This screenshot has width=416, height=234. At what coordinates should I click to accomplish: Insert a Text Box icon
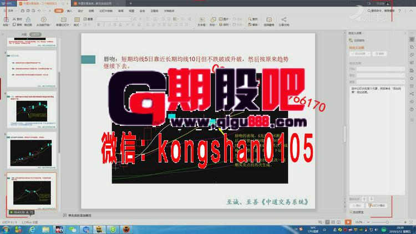pyautogui.click(x=202, y=19)
